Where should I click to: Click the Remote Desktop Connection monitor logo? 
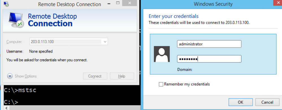(x=16, y=20)
